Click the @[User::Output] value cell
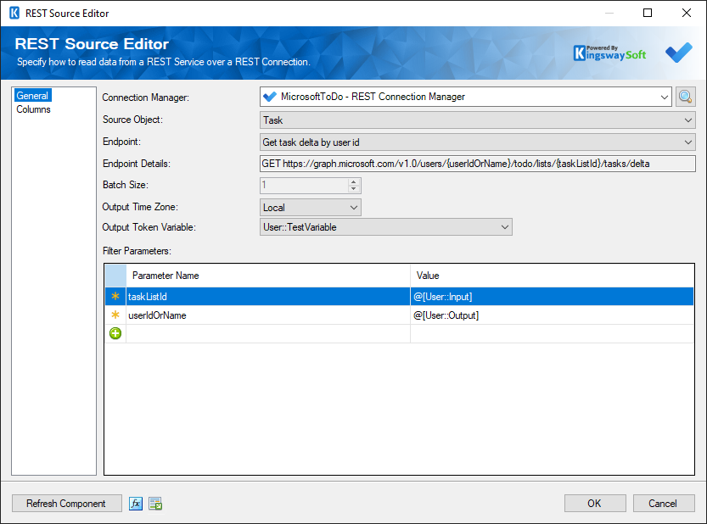Screen dimensions: 707x524 (552, 315)
